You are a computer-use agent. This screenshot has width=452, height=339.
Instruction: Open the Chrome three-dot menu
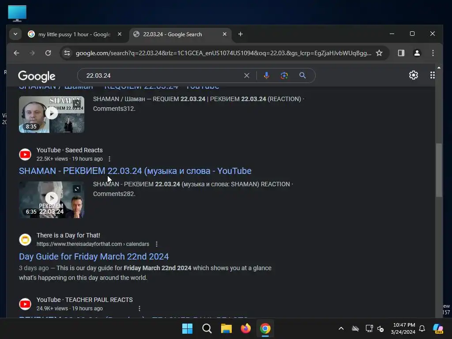tap(433, 53)
